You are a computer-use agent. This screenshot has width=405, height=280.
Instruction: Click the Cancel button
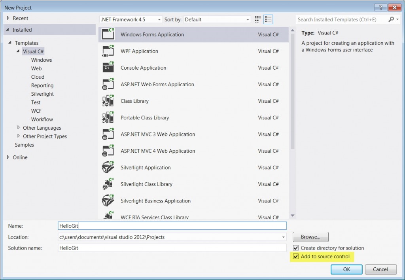pos(380,269)
